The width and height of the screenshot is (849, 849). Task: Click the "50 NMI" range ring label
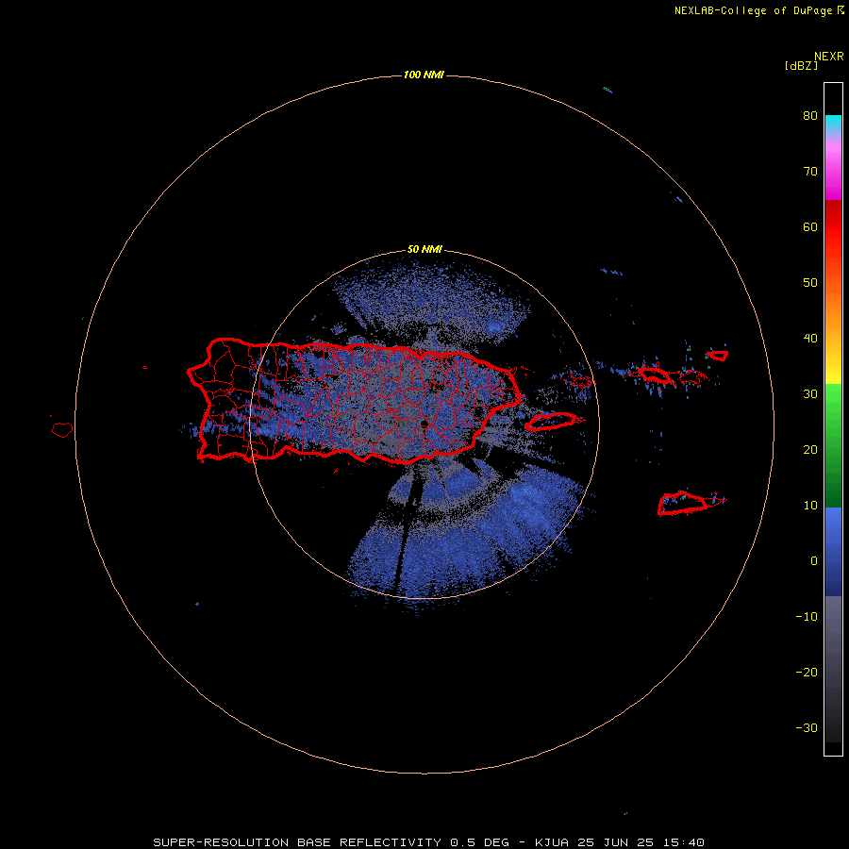424,250
